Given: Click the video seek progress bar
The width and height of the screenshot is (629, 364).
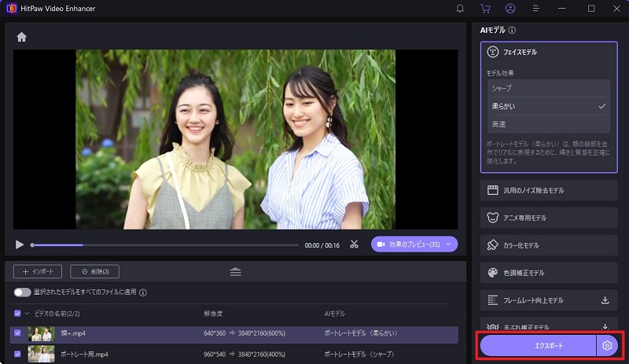Looking at the screenshot, I should coord(157,245).
